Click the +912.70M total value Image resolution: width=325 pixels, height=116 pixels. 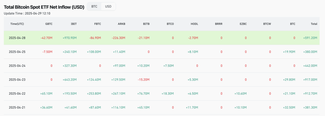click(310, 93)
